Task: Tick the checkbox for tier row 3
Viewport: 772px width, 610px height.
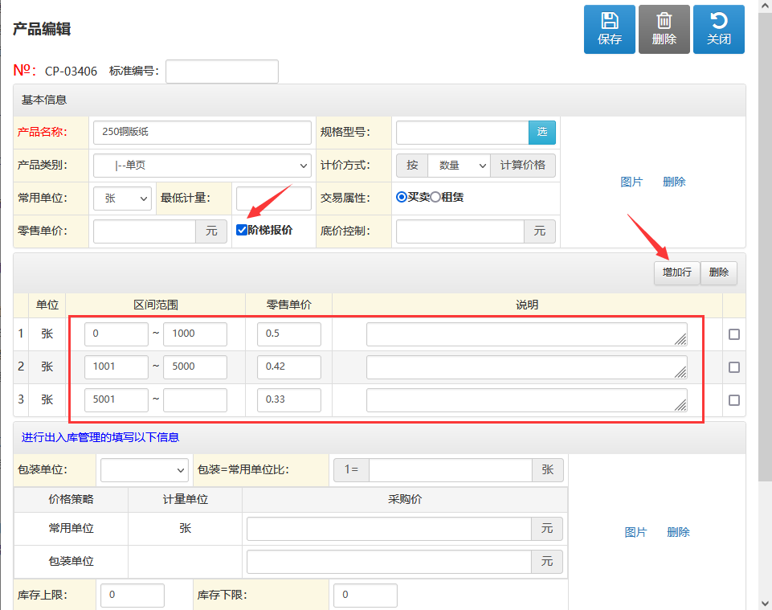Action: pyautogui.click(x=734, y=400)
